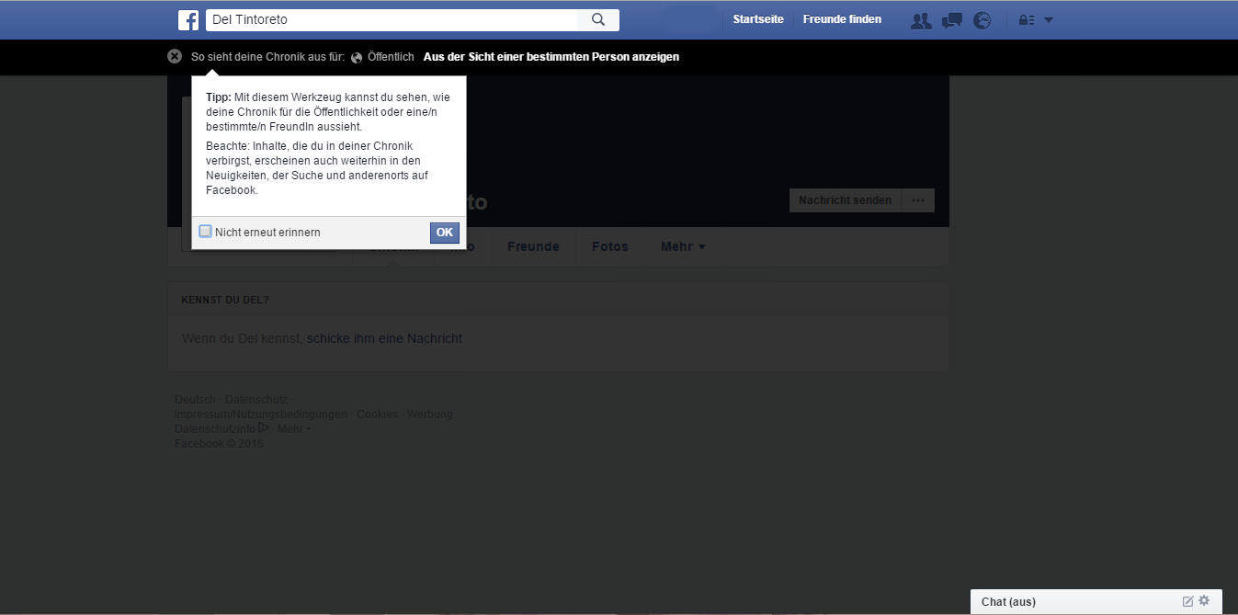Image resolution: width=1238 pixels, height=615 pixels.
Task: Open the 'Chat (aus)' bar
Action: click(x=1096, y=602)
